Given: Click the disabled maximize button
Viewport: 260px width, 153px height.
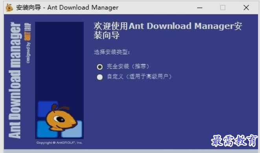Looking at the screenshot, I should click(223, 7).
